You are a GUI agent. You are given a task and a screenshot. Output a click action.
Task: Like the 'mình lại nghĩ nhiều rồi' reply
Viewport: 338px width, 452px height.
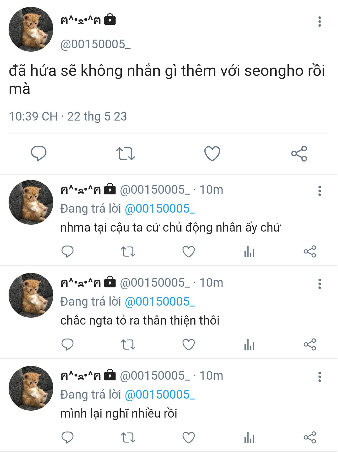(189, 438)
